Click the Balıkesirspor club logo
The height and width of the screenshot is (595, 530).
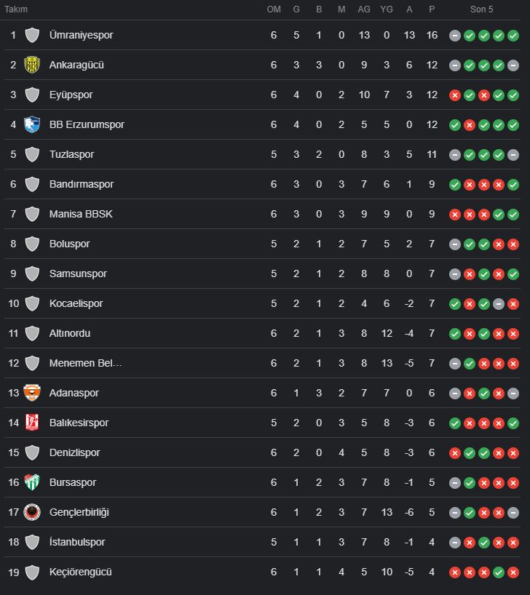[32, 423]
